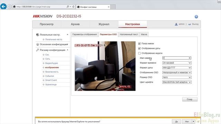Image resolution: width=221 pixels, height=124 pixels.
Task: Click the browser address bar URL
Action: 33,7
